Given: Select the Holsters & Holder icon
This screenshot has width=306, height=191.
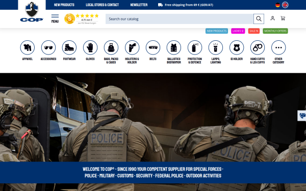Looking at the screenshot, I should coord(132,47).
